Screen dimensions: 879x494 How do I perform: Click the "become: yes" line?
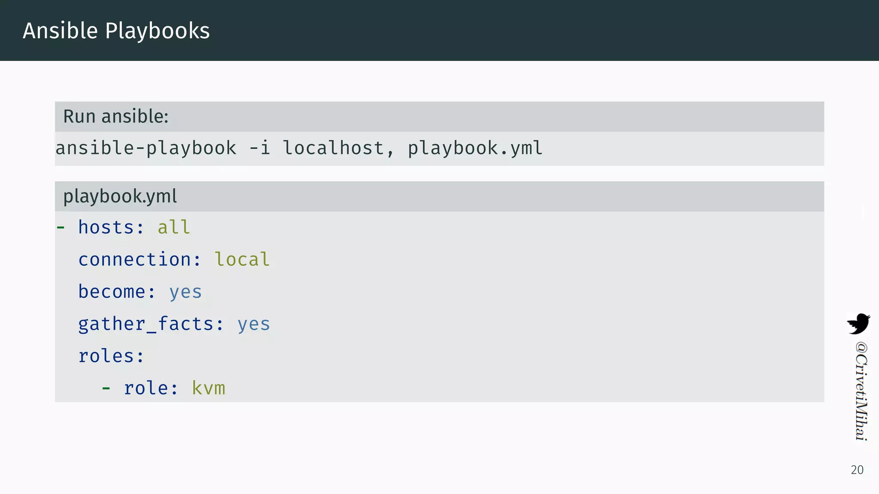click(x=140, y=292)
